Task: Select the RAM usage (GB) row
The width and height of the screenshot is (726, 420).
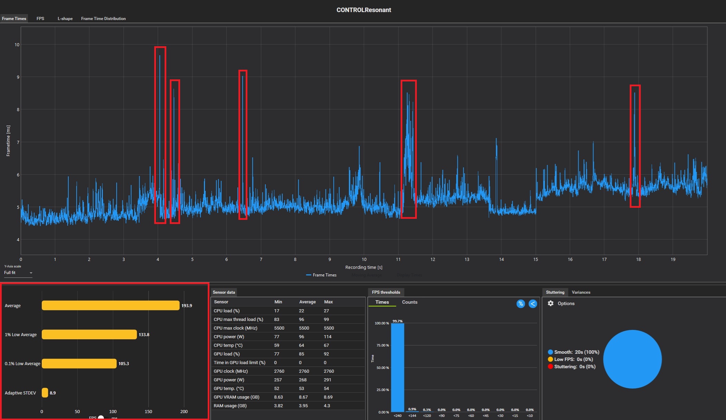Action: [288, 406]
